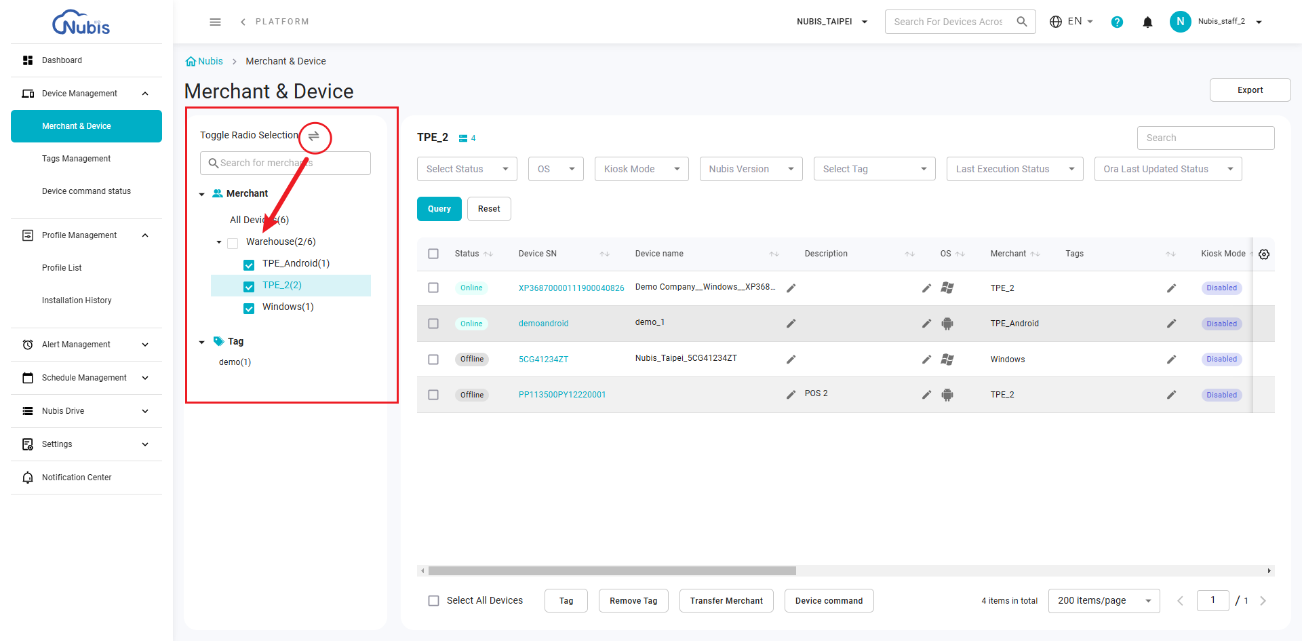Viewport: 1302px width, 641px height.
Task: Sort by Status column arrows
Action: [488, 254]
